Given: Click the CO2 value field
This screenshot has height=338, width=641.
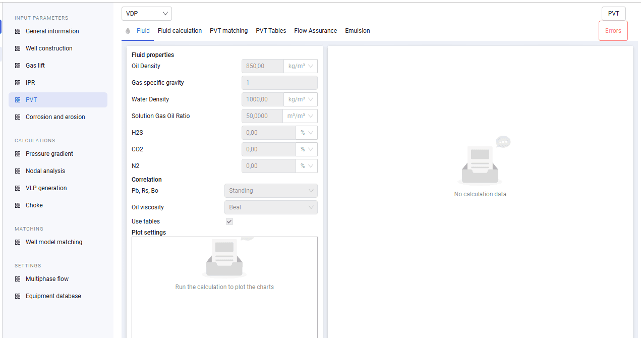Looking at the screenshot, I should (269, 149).
